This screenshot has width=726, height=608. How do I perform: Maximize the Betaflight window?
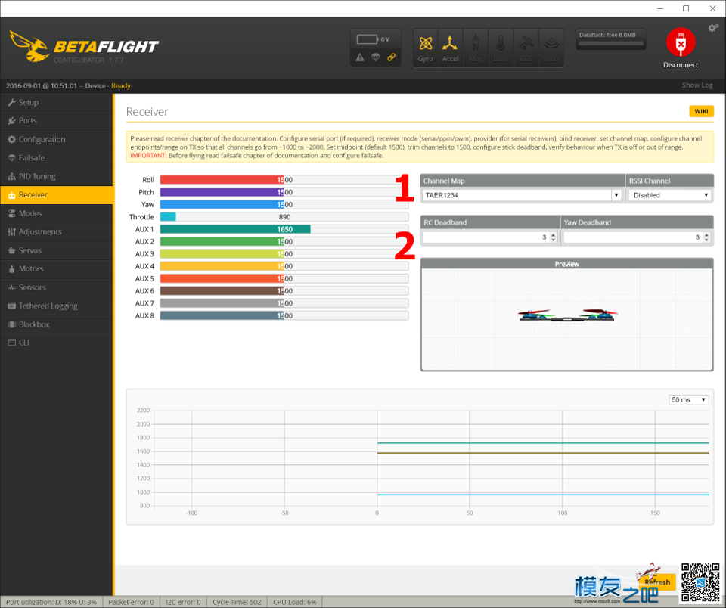click(x=686, y=8)
